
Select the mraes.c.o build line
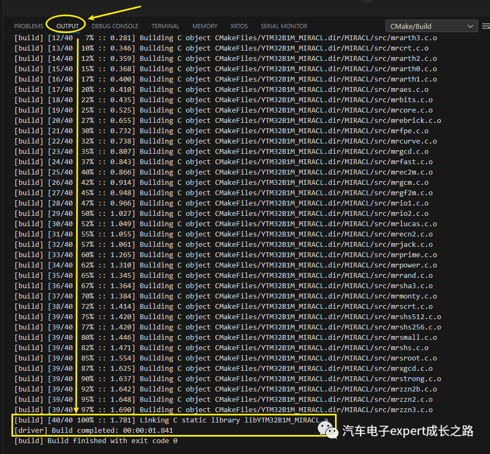(221, 90)
